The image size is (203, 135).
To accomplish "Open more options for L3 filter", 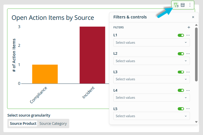I will coord(188,72).
